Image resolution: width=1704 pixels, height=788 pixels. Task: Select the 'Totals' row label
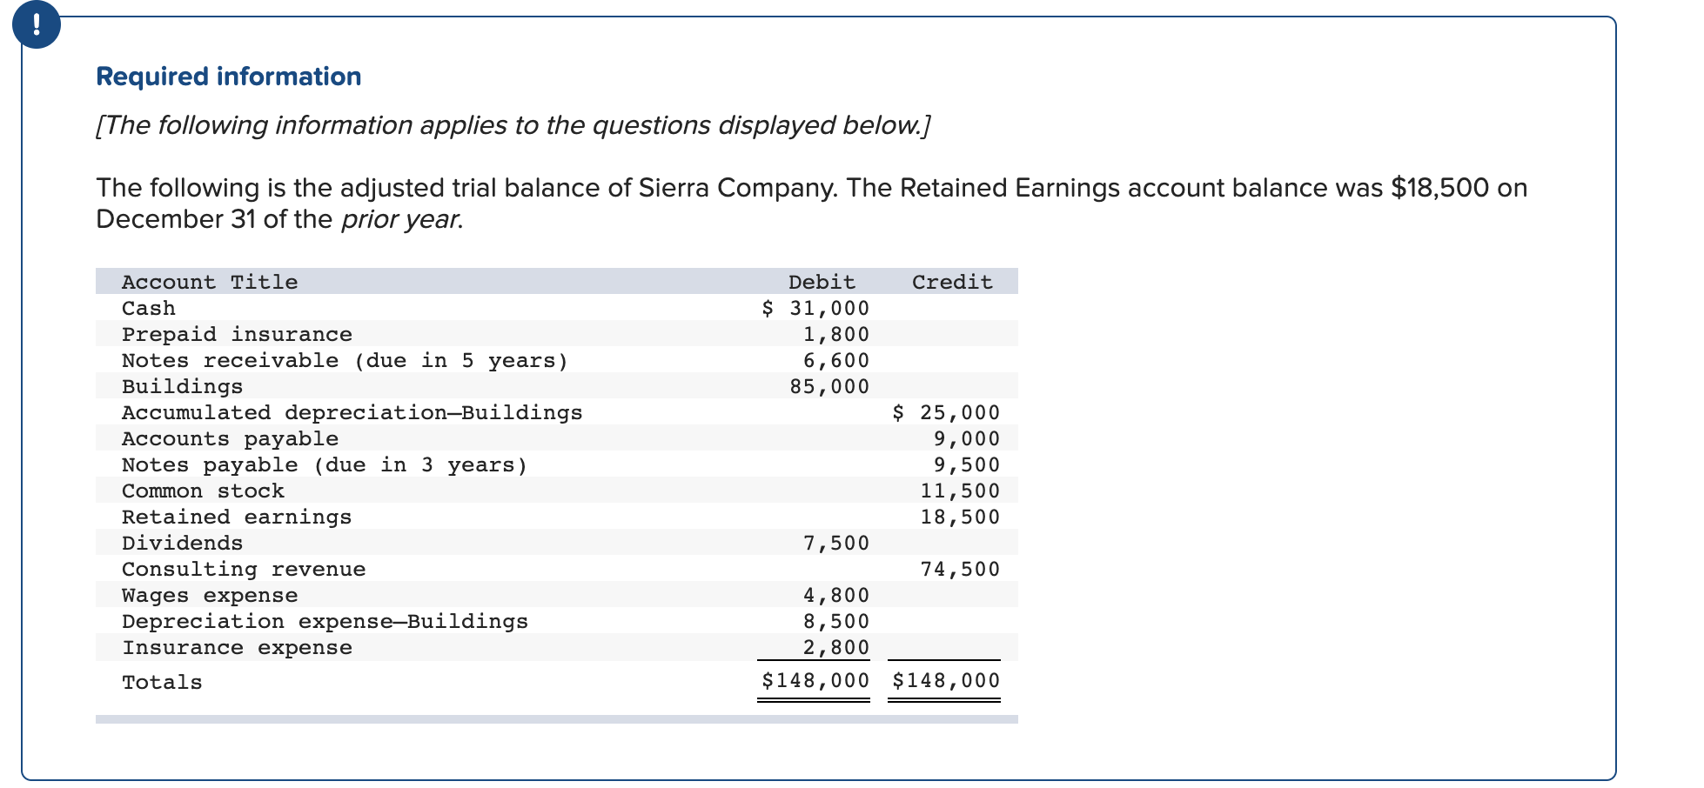tap(162, 682)
